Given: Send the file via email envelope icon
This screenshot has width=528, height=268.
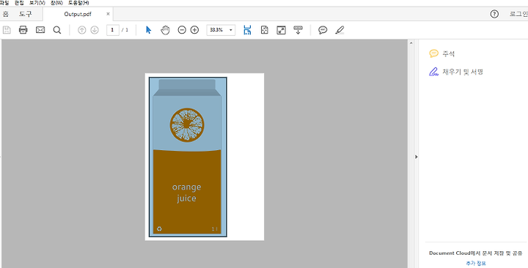Looking at the screenshot, I should tap(40, 30).
